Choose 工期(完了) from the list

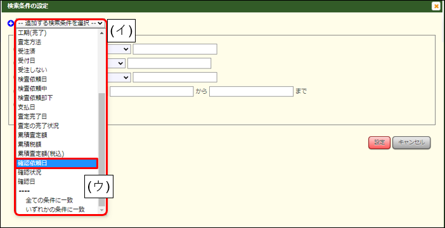pos(57,33)
